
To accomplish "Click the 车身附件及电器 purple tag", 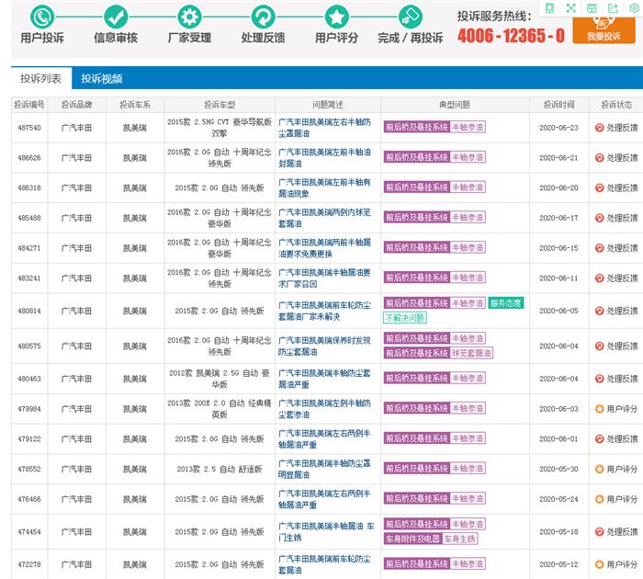I will click(x=413, y=539).
